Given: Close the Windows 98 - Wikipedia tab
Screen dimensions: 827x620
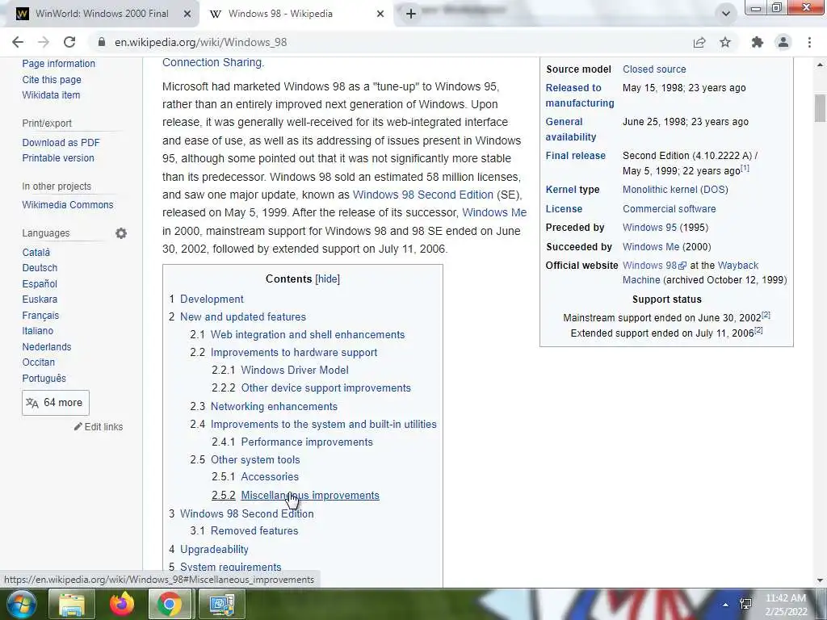Looking at the screenshot, I should [x=380, y=14].
